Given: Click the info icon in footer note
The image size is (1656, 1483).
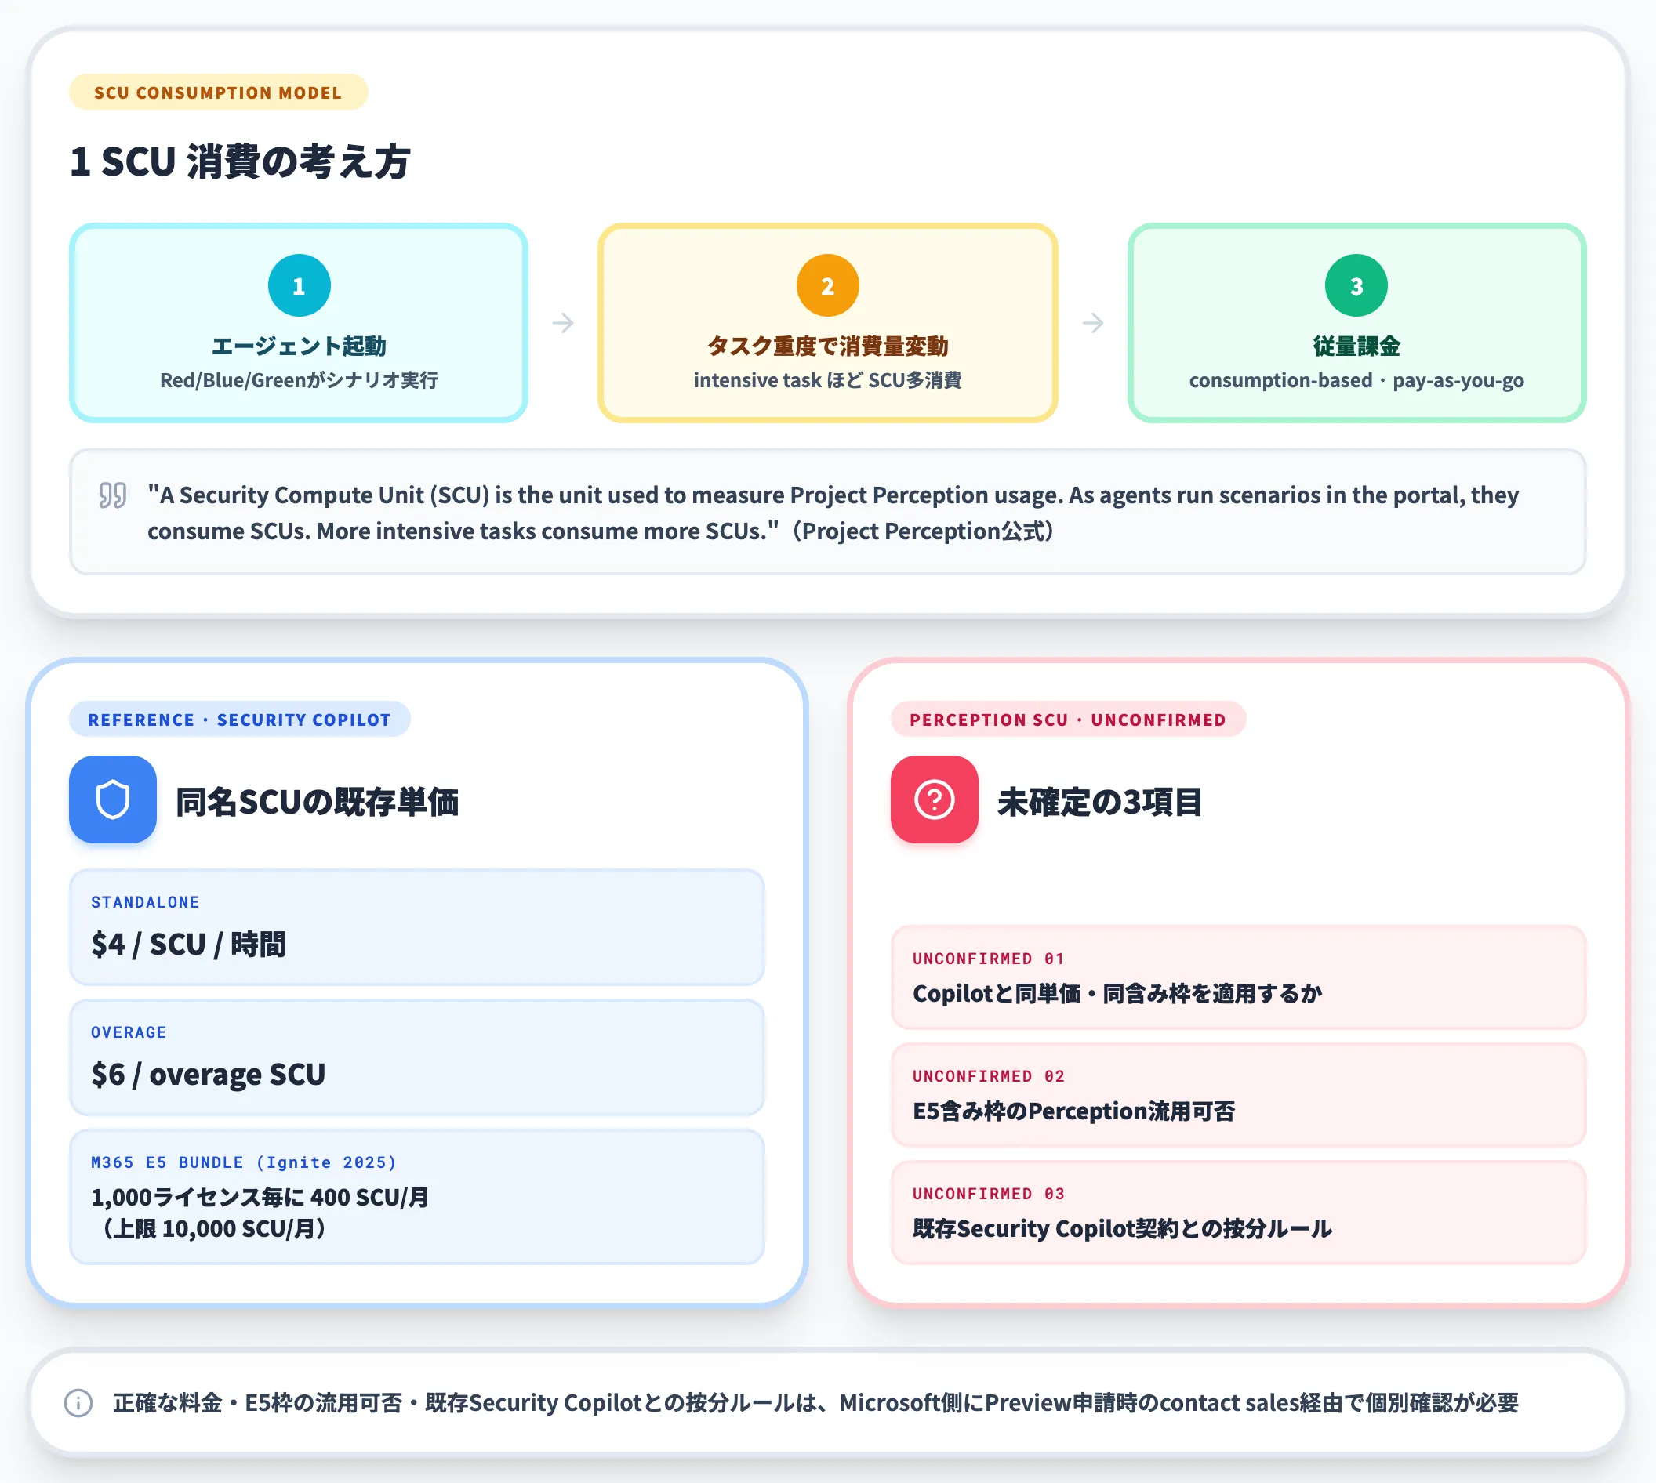Looking at the screenshot, I should coord(78,1403).
